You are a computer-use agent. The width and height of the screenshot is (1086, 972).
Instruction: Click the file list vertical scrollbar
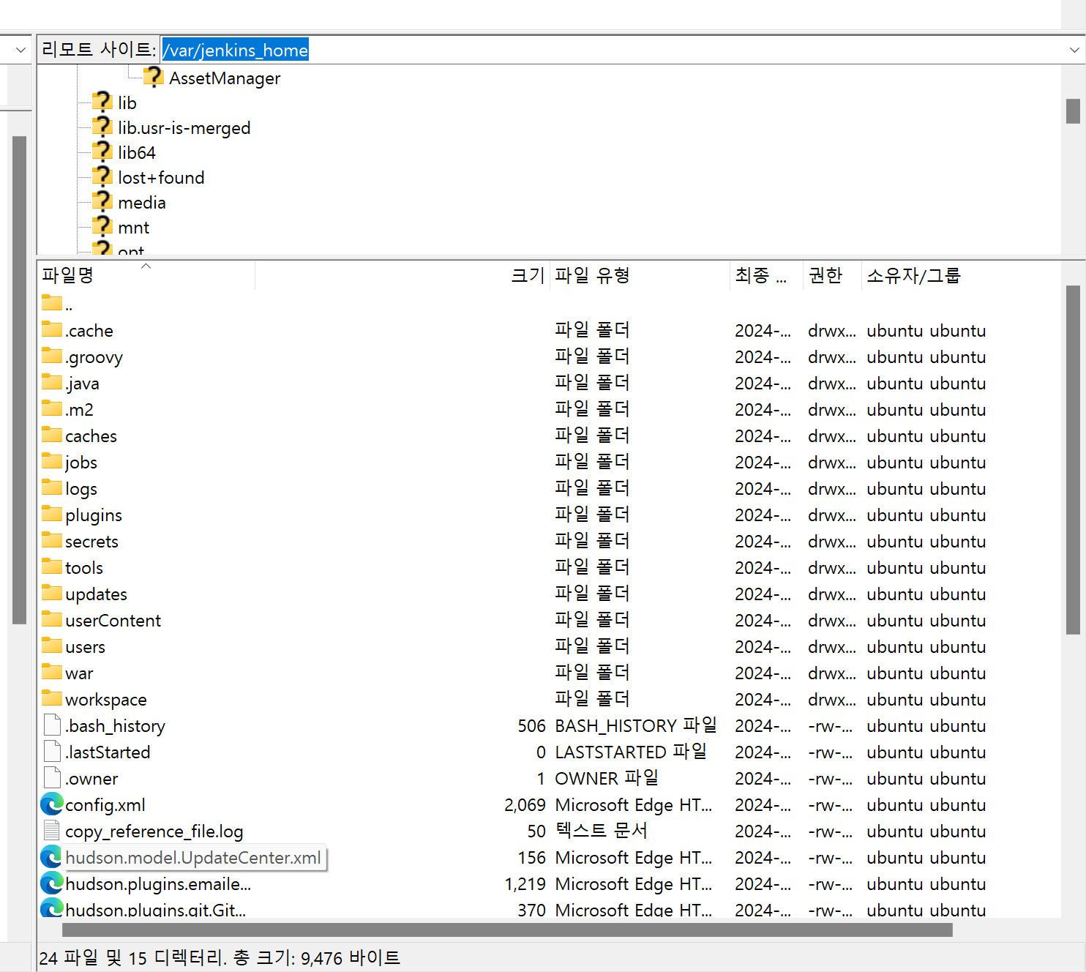tap(1074, 460)
